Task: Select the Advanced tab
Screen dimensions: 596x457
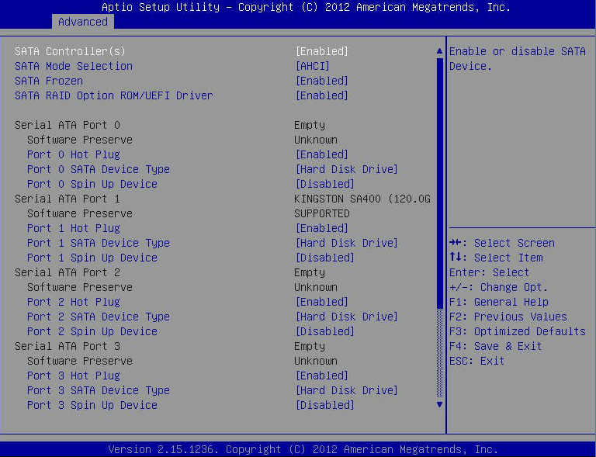Action: 83,22
